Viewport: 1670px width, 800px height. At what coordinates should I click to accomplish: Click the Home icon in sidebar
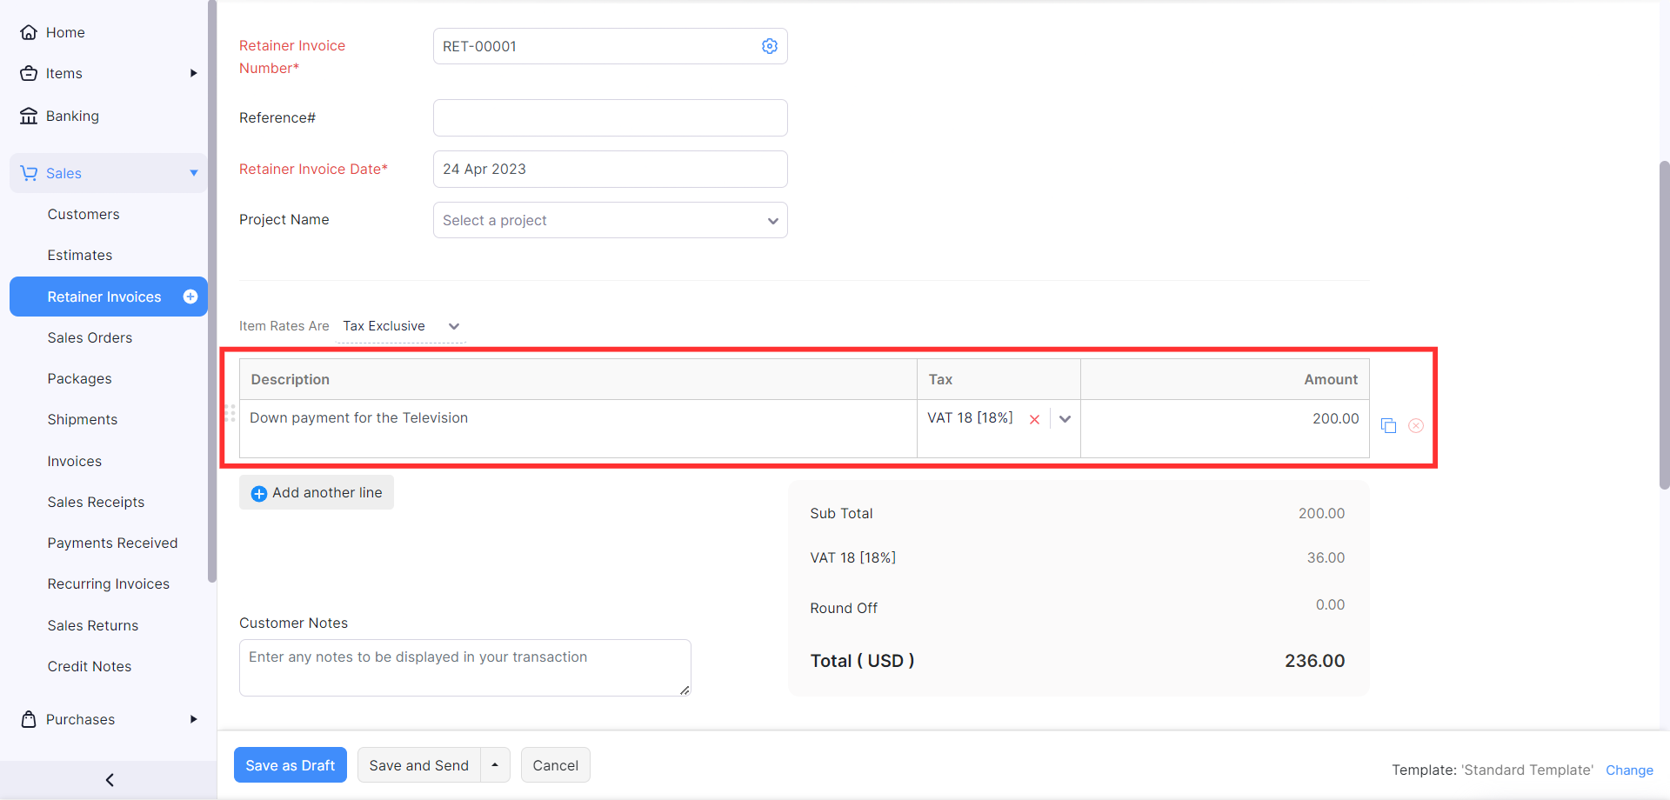point(29,32)
